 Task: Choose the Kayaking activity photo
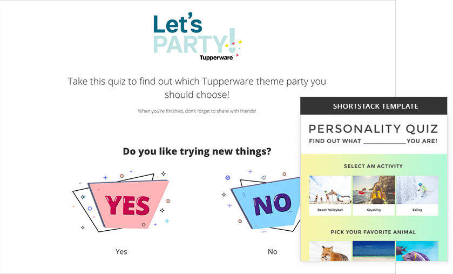pos(374,190)
